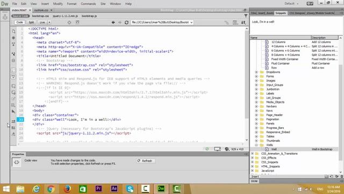Open the DOM panel tab
The height and width of the screenshot is (194, 344).
click(254, 181)
